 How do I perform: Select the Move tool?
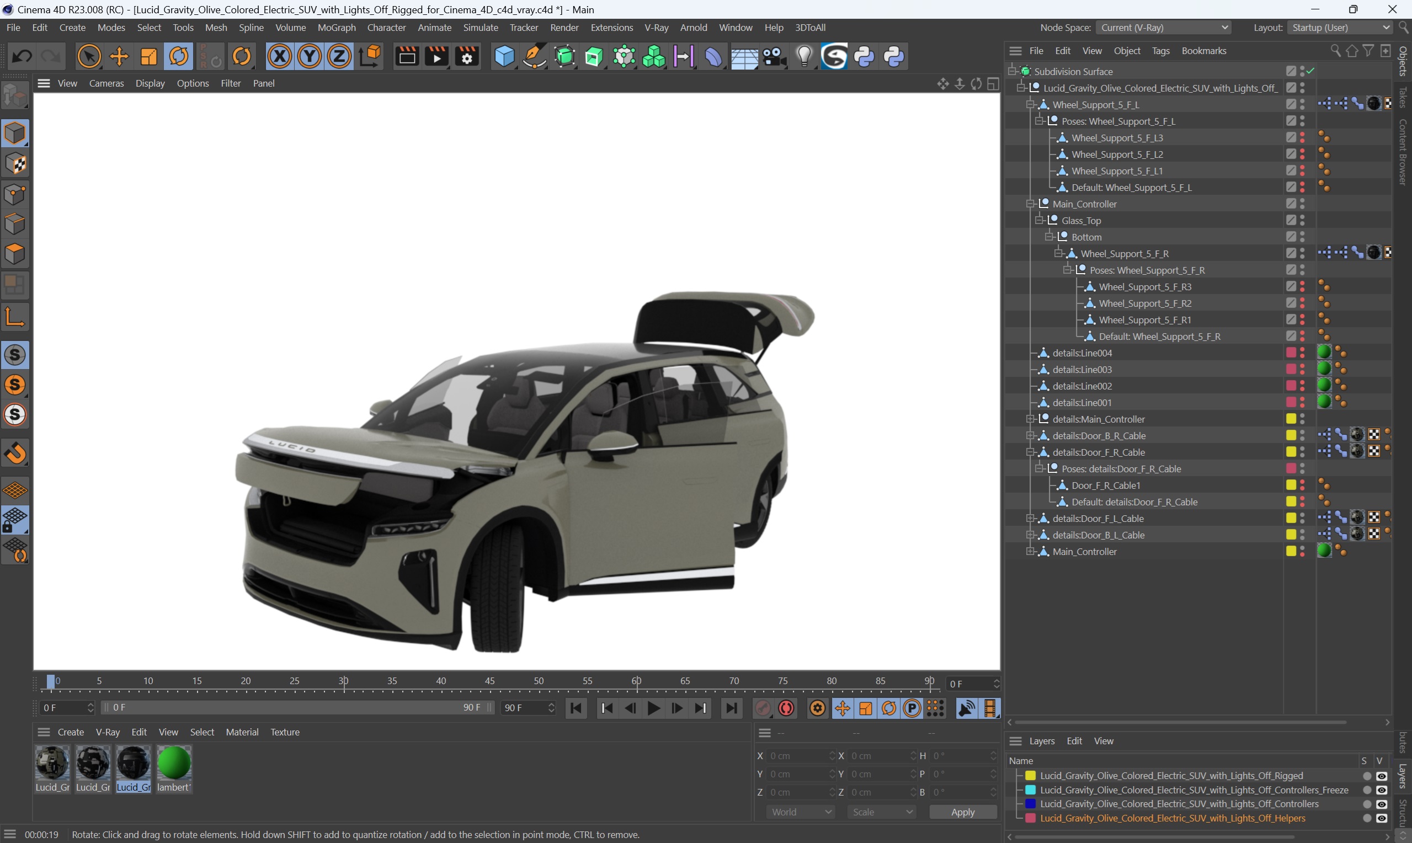click(119, 56)
